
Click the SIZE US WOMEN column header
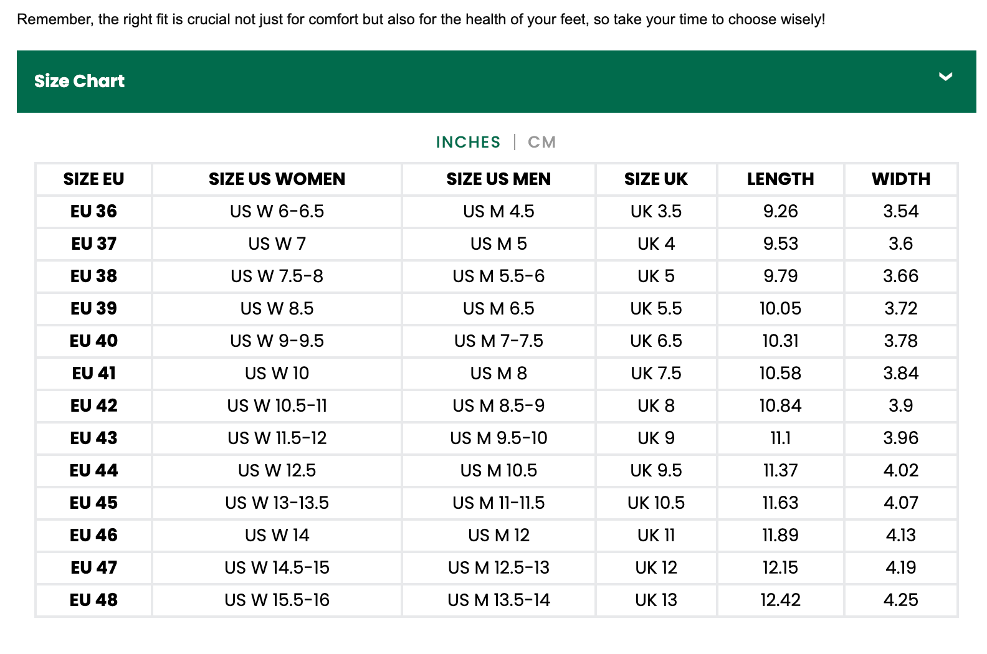coord(277,179)
